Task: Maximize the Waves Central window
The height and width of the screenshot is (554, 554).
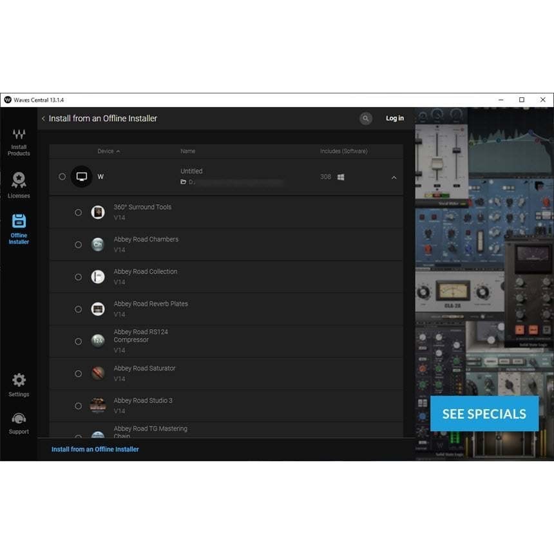Action: (522, 100)
